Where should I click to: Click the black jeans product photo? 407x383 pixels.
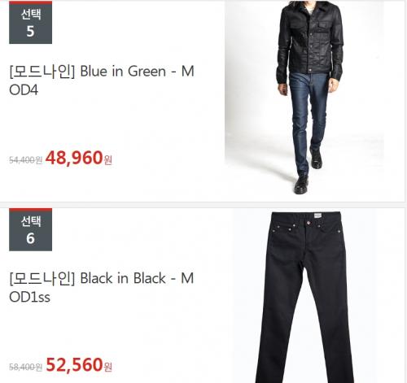(304, 297)
